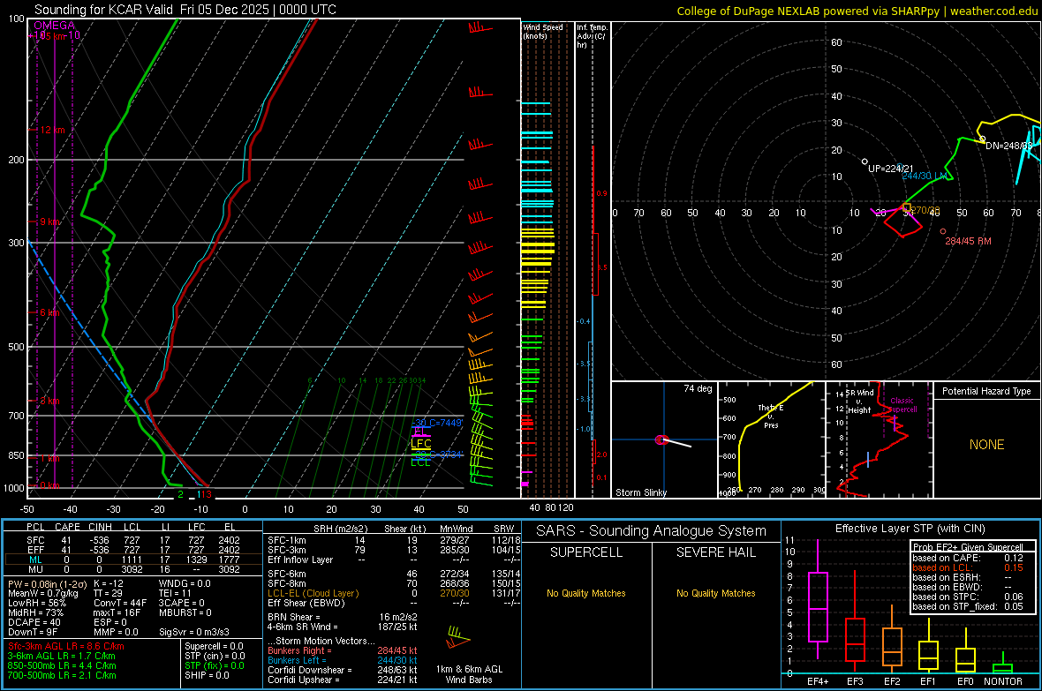The image size is (1042, 691).
Task: Select the MU parcel row label
Action: [x=35, y=569]
